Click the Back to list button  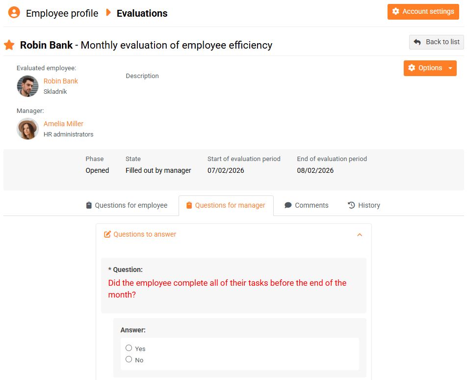(x=436, y=42)
